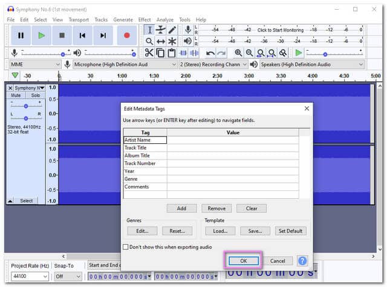Screen dimensions: 387x287
Task: Select the Draw pencil tool
Action: pos(172,30)
